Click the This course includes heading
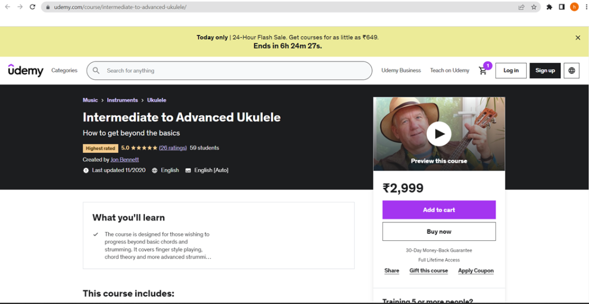589x304 pixels. tap(128, 293)
